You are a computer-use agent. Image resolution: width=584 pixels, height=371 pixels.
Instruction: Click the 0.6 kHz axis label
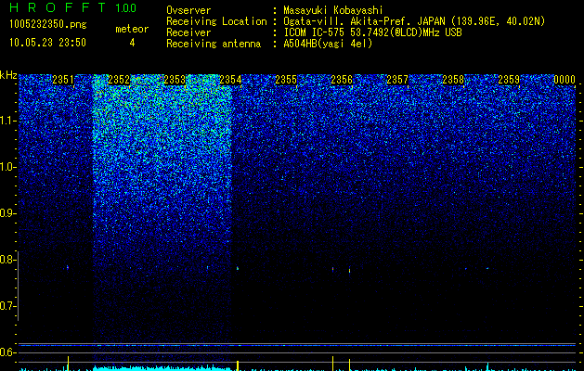tap(7, 352)
